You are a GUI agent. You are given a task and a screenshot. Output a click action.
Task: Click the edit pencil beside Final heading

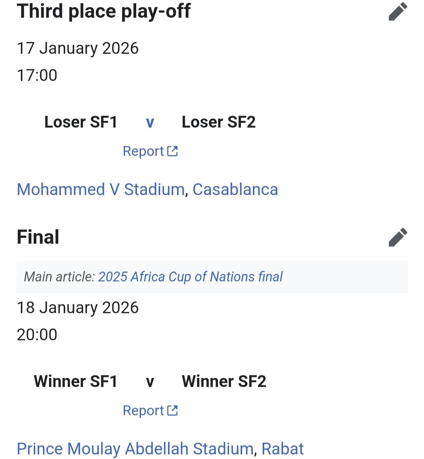(398, 237)
